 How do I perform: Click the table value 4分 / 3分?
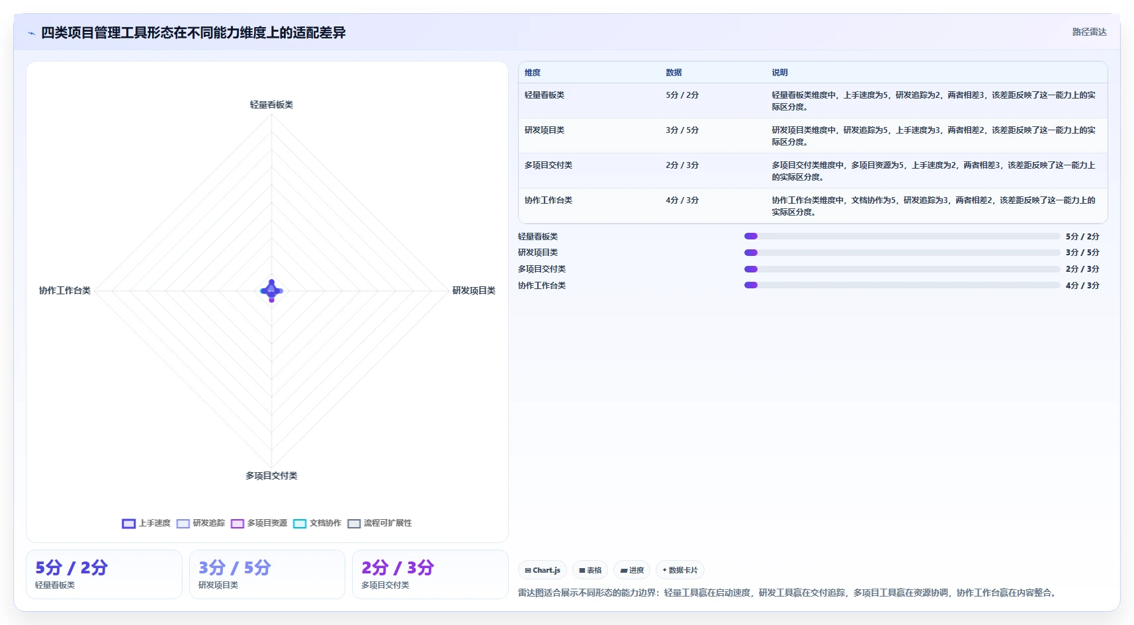coord(682,200)
